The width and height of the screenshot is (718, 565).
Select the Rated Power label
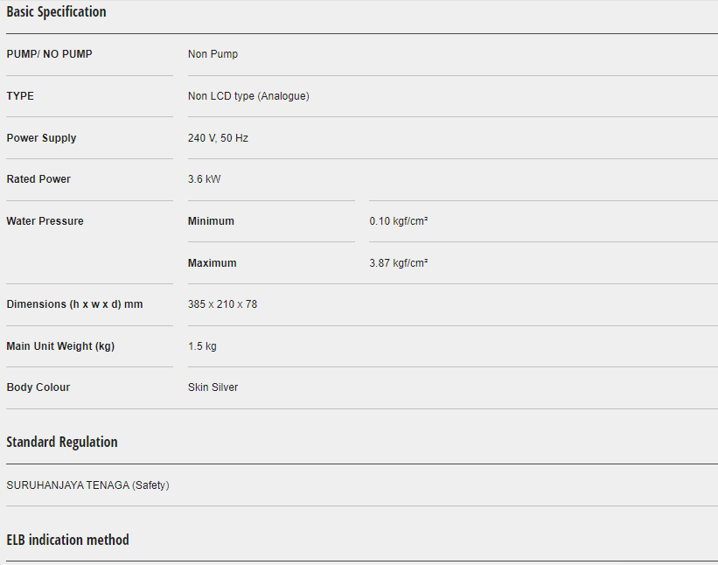point(38,179)
